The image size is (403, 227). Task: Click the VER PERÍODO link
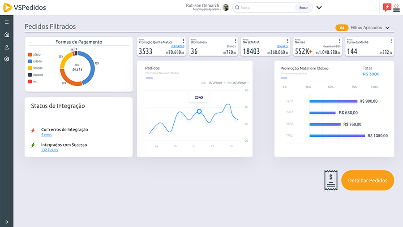[177, 47]
